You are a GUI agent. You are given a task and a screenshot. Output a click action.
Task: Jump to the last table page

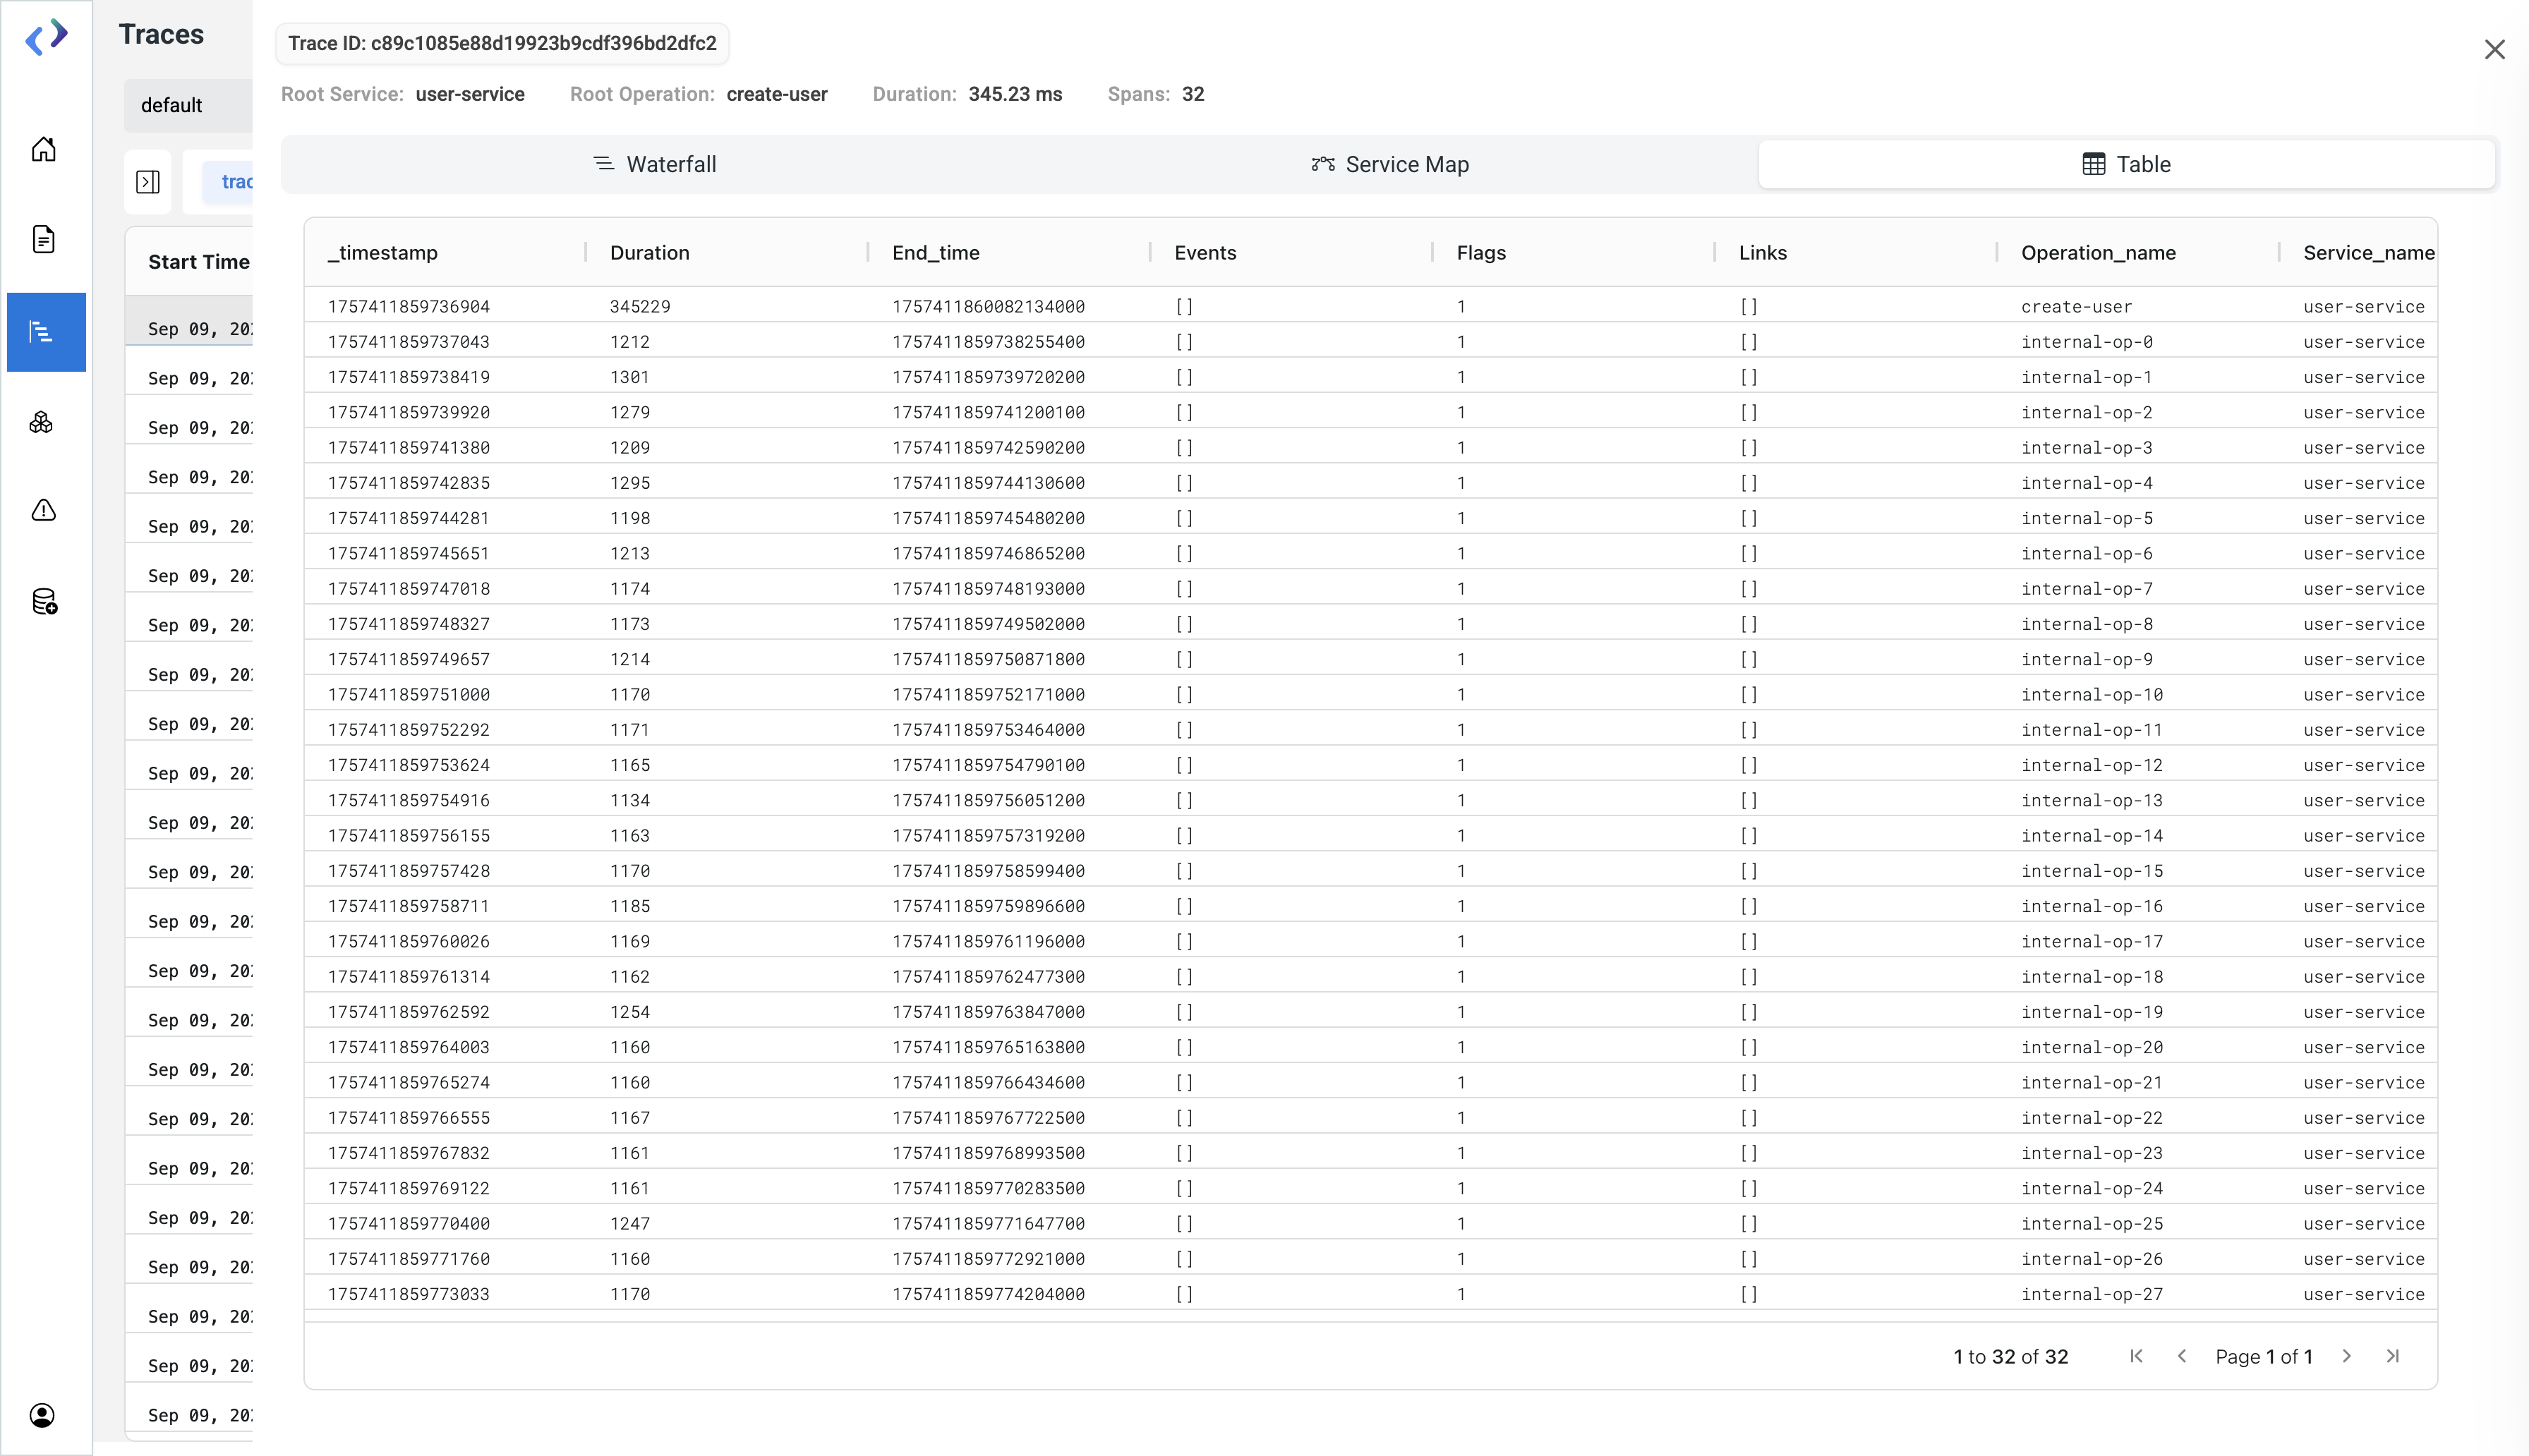2392,1356
